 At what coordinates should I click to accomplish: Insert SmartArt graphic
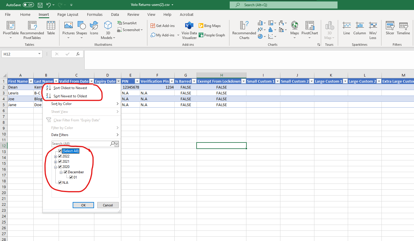click(127, 23)
